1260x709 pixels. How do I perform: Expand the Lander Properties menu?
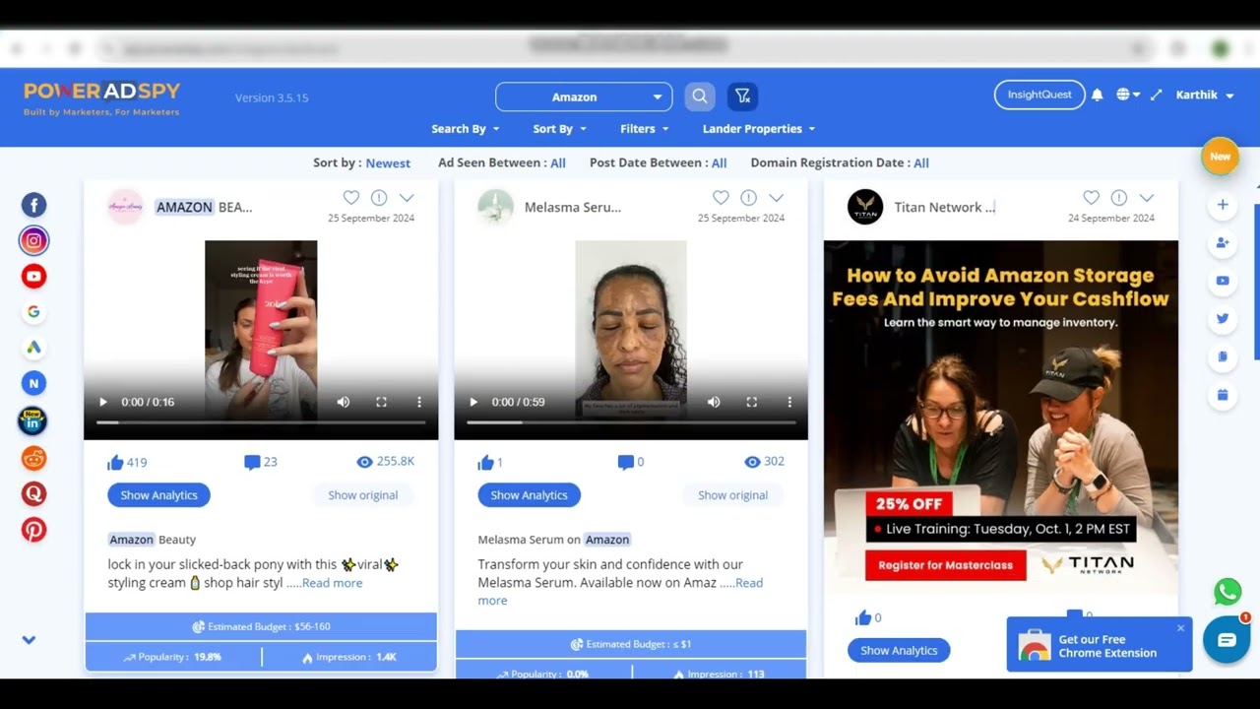pos(759,129)
